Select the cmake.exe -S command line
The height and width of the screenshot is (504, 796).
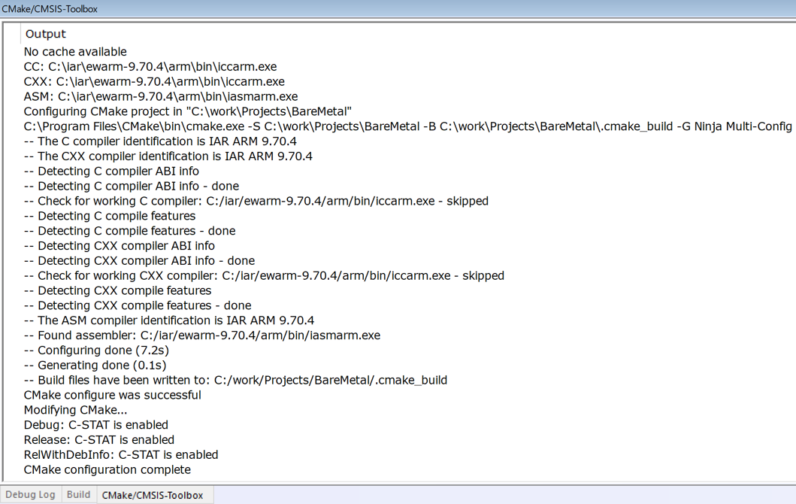[407, 126]
